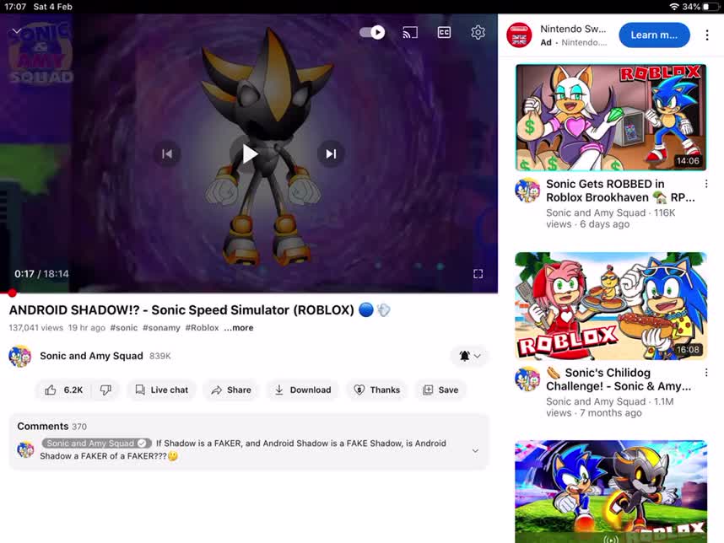Click the 17:07 clock in status bar
724x543 pixels.
(16, 7)
